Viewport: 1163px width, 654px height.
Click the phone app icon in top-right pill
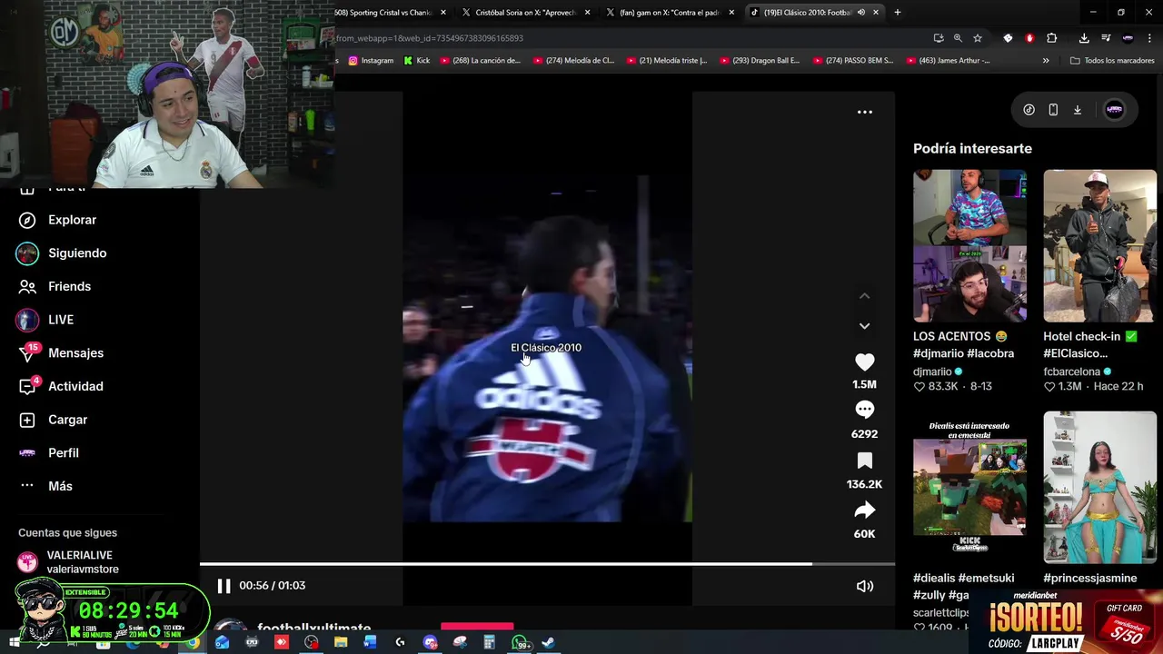tap(1053, 110)
